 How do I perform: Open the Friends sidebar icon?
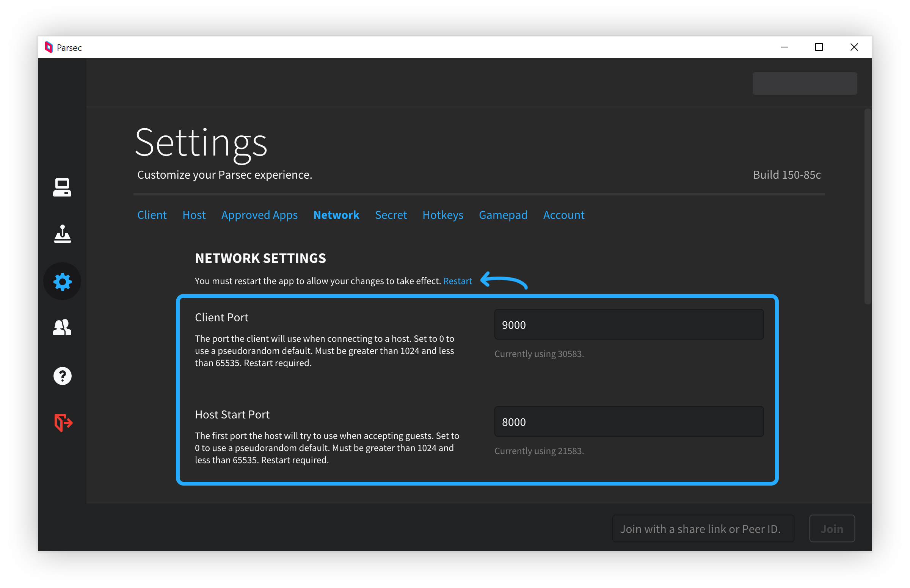[x=62, y=327]
